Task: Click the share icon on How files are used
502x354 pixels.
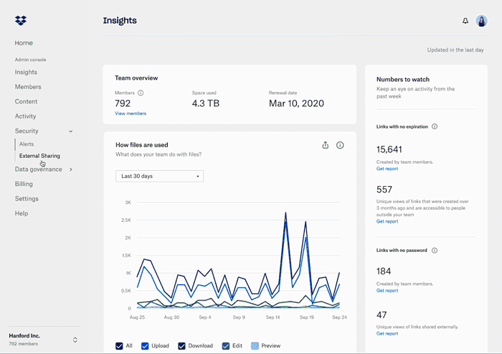Action: click(325, 145)
